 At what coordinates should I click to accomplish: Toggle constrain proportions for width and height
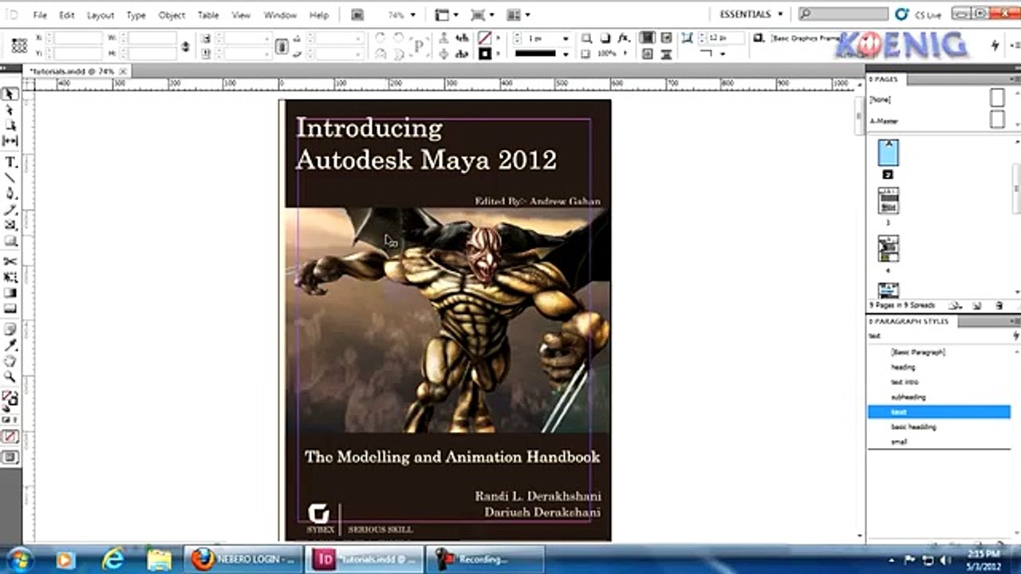point(186,46)
